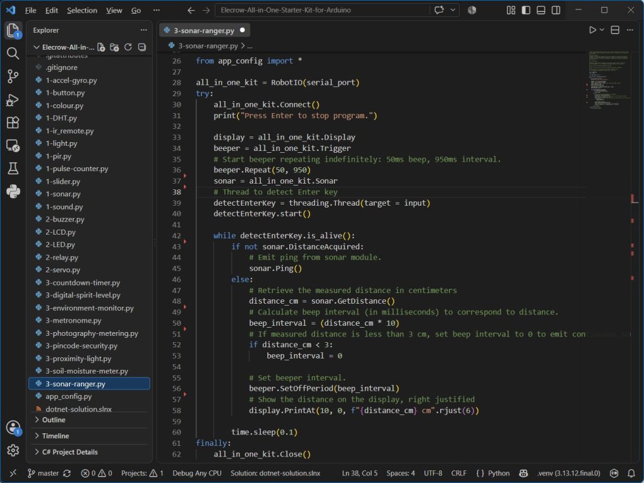This screenshot has width=644, height=483.
Task: Open the run button dropdown arrow
Action: tap(602, 30)
